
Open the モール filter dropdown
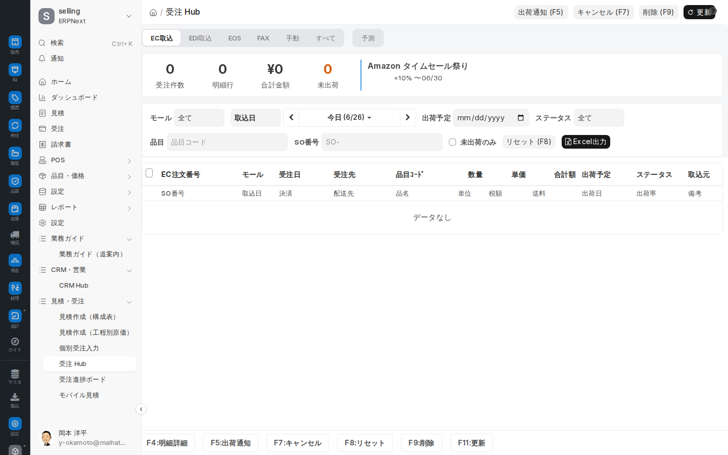(x=199, y=118)
